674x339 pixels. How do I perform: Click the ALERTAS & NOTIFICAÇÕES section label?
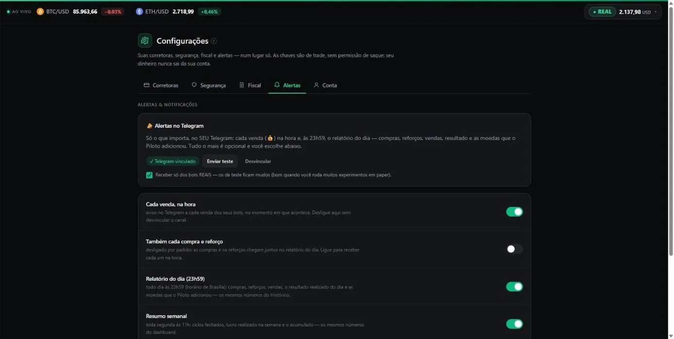168,104
